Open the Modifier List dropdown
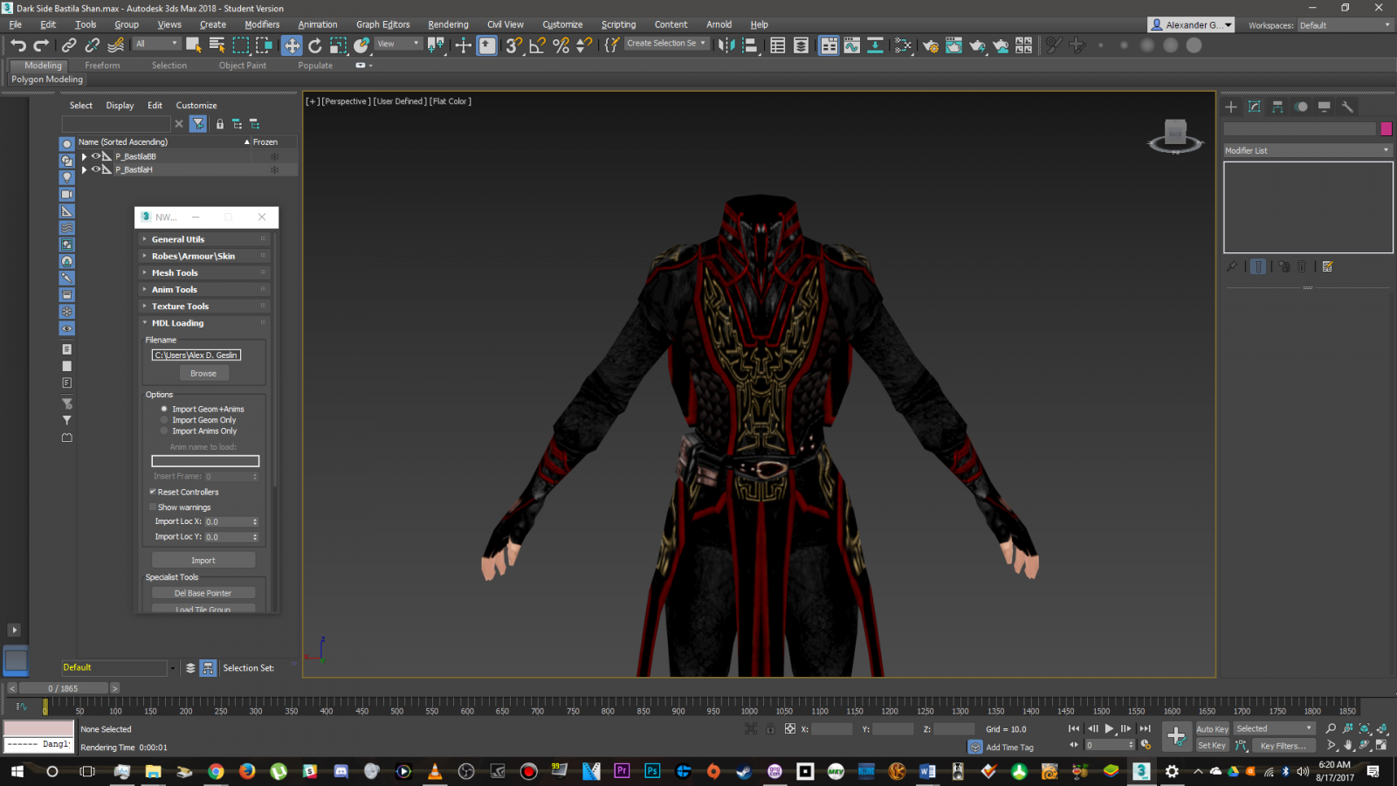The height and width of the screenshot is (786, 1397). tap(1307, 150)
